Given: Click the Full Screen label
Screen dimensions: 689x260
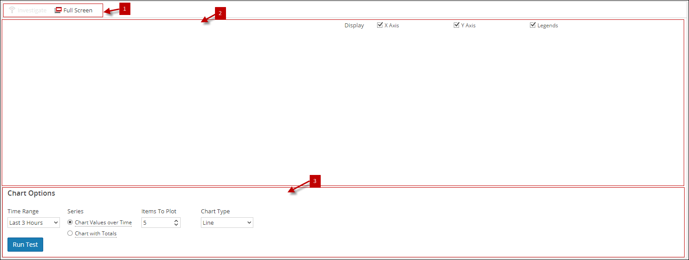Looking at the screenshot, I should (78, 10).
